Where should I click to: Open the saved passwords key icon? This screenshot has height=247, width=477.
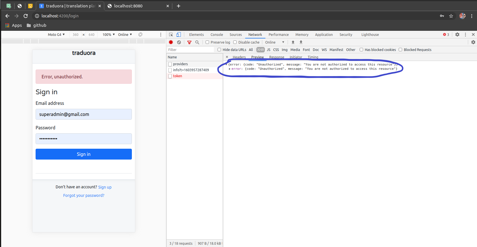(x=442, y=16)
